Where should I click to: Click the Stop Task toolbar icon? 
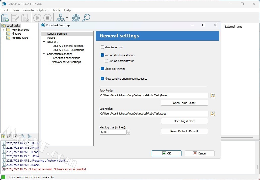(x=47, y=18)
